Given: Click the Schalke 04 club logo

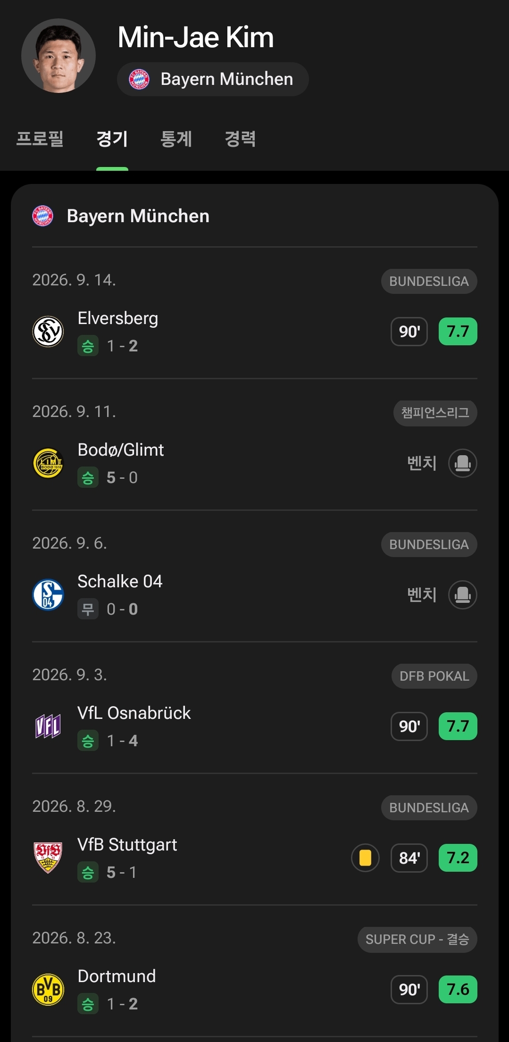Looking at the screenshot, I should tap(48, 595).
